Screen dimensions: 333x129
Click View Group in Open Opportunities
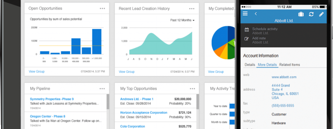click(36, 71)
